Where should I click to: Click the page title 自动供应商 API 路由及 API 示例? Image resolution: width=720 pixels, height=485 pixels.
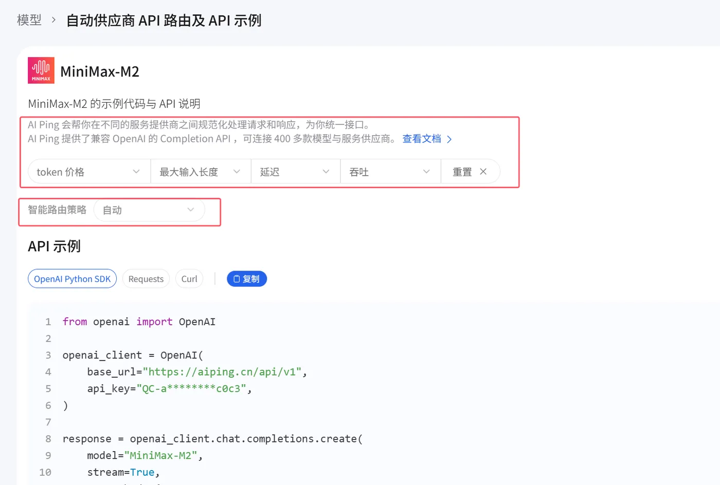pos(164,20)
